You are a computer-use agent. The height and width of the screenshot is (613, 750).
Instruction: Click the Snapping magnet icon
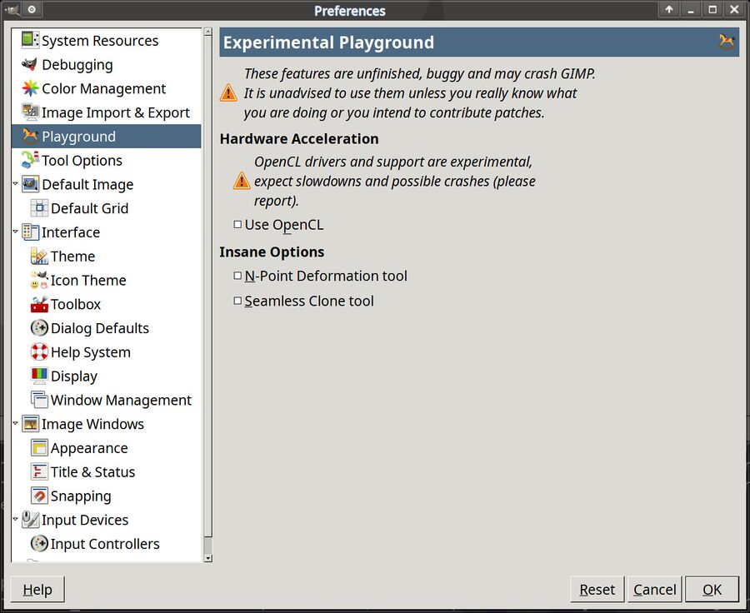[39, 496]
